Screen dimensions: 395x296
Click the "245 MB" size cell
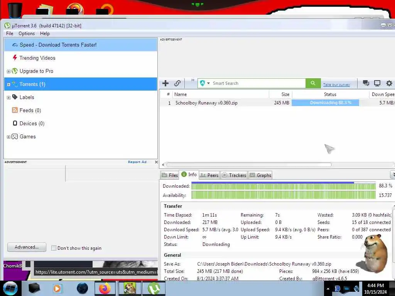click(282, 103)
